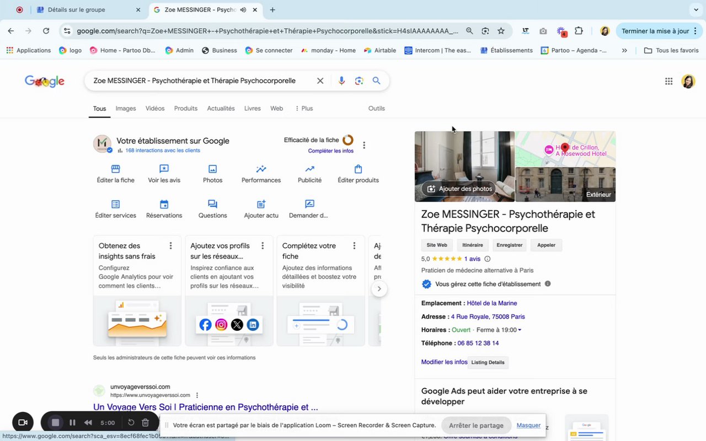
Task: Open Éditer produits shopping bag icon
Action: pos(358,169)
